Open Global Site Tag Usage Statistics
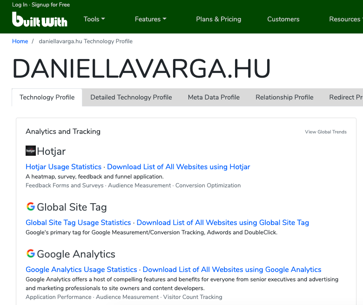The width and height of the screenshot is (363, 305). [78, 222]
